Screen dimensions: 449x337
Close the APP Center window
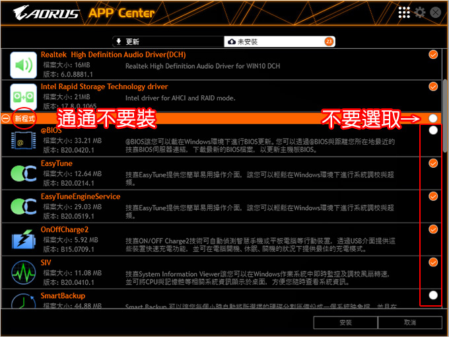(436, 13)
